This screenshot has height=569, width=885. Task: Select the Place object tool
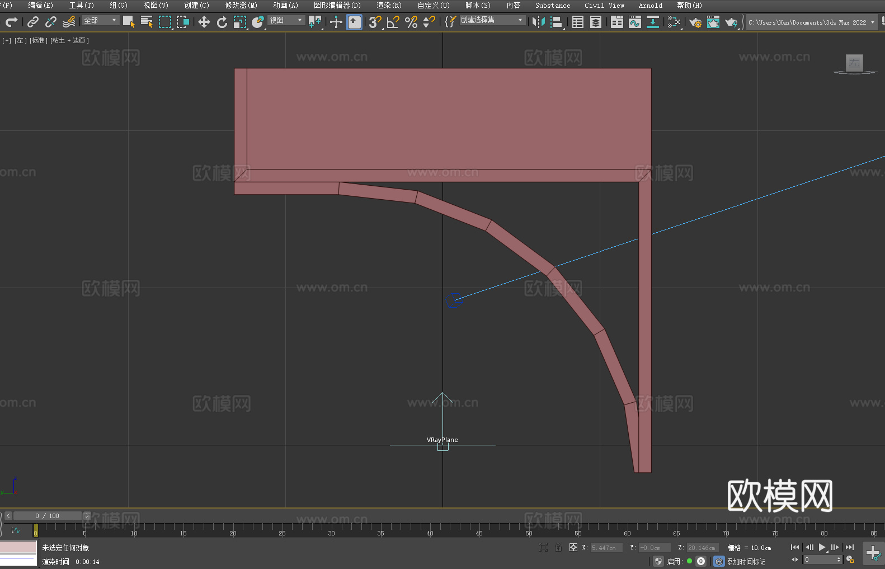[258, 22]
